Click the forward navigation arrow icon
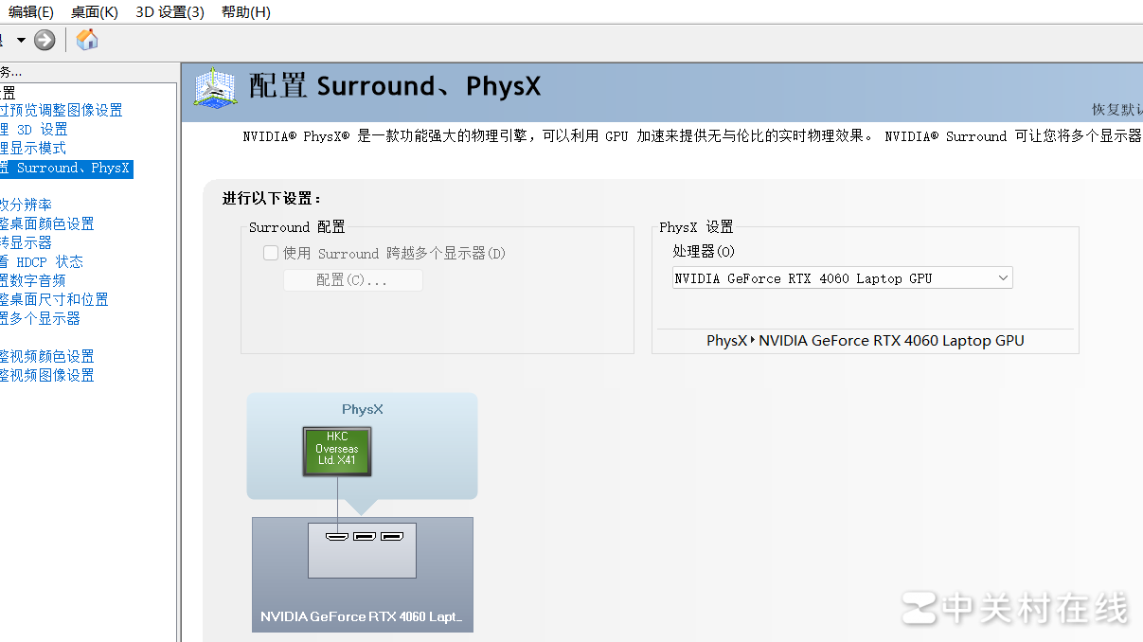This screenshot has height=642, width=1143. pos(44,41)
